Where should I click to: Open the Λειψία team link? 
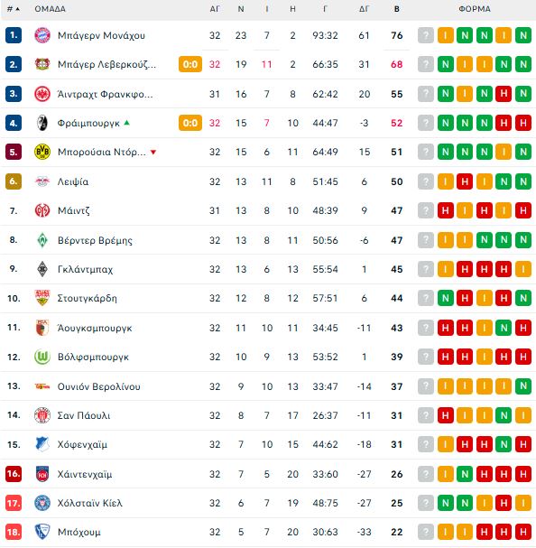pos(73,181)
